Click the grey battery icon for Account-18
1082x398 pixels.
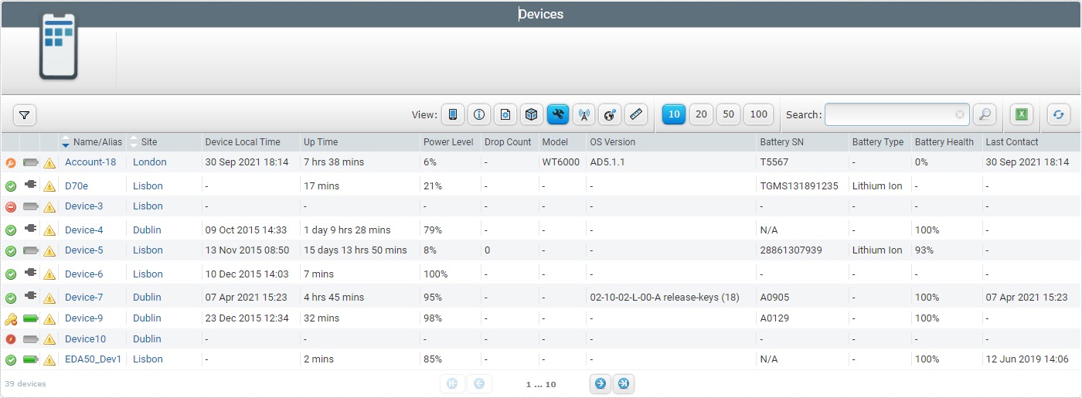pyautogui.click(x=31, y=162)
